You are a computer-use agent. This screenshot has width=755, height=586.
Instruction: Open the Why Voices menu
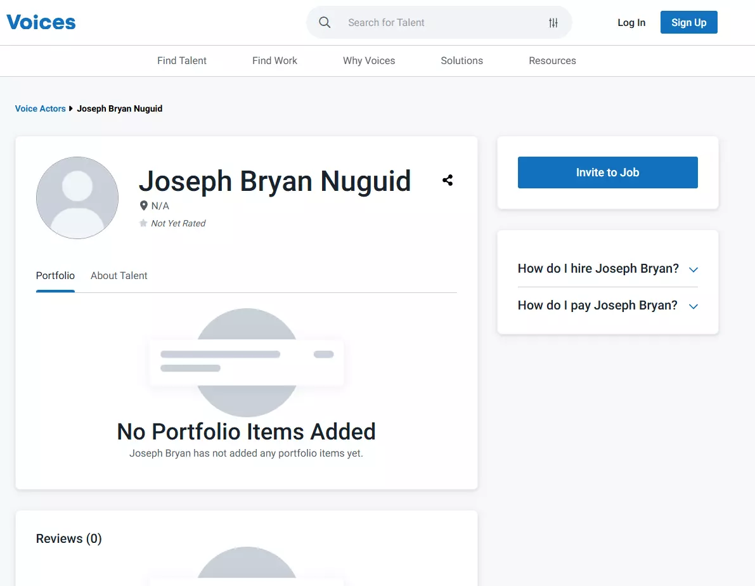pos(369,61)
